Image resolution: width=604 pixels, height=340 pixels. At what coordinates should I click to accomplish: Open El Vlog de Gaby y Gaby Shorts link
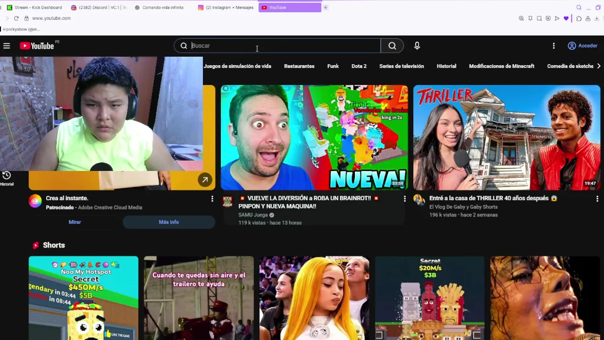[463, 207]
